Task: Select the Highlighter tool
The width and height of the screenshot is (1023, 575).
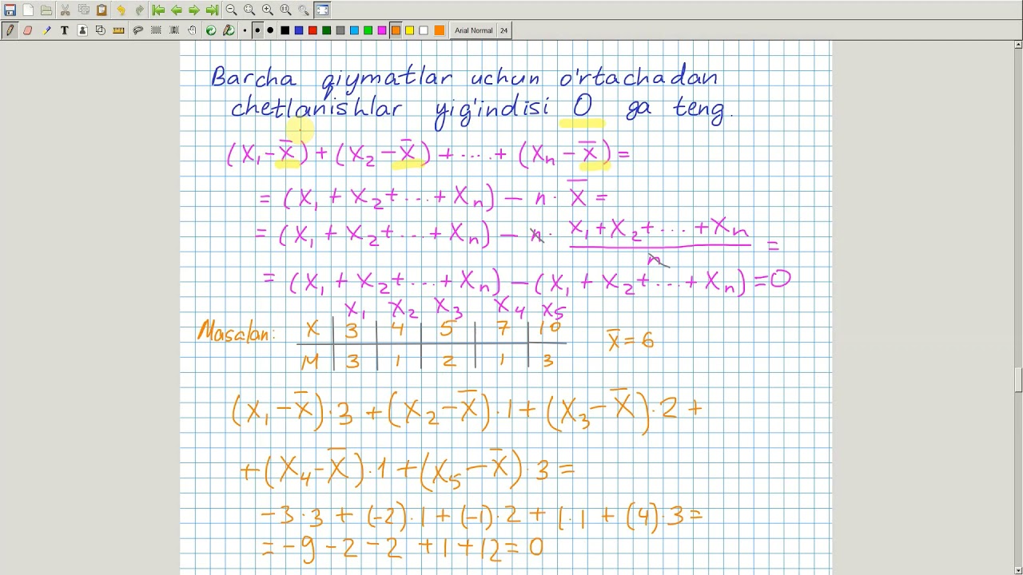Action: click(x=46, y=30)
